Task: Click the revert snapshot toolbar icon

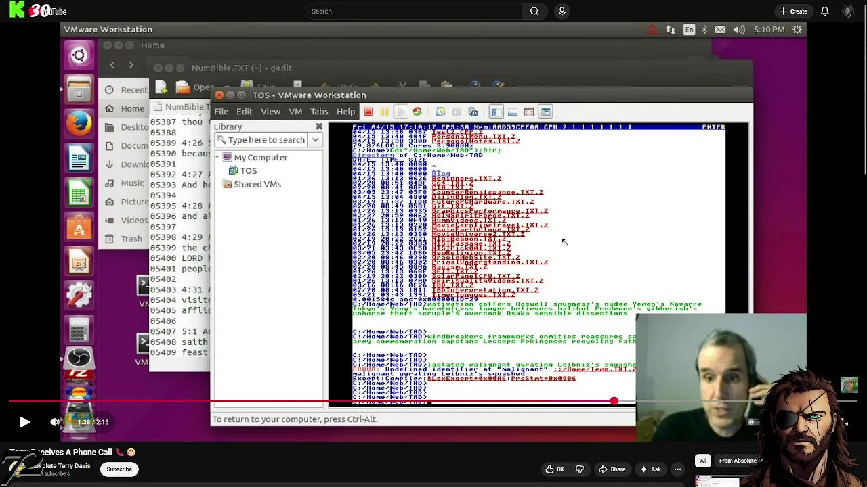Action: 457,112
